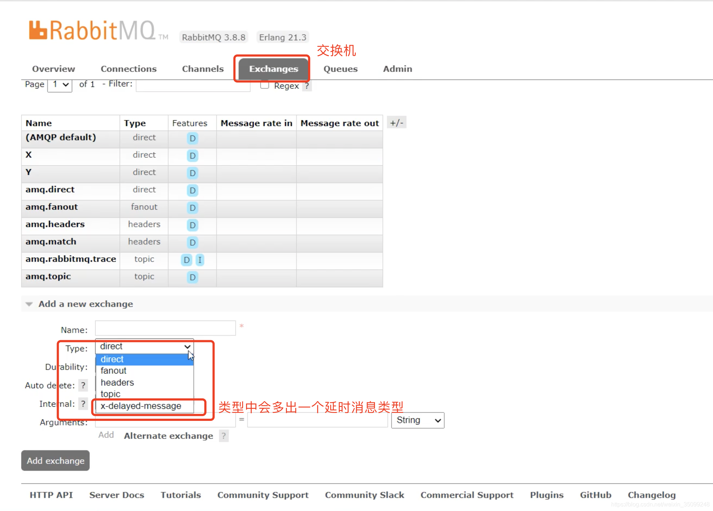Open the amq.rabbitmq.trace exchange
The image size is (713, 511).
click(x=71, y=259)
